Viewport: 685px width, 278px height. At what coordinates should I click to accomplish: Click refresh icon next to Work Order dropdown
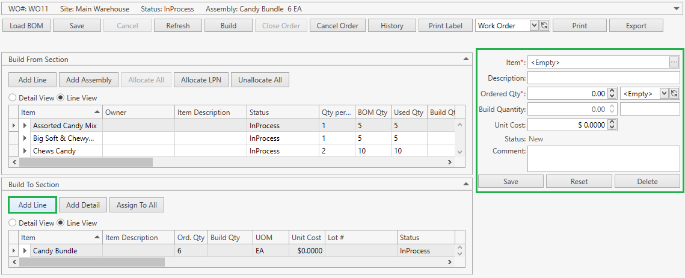point(544,26)
